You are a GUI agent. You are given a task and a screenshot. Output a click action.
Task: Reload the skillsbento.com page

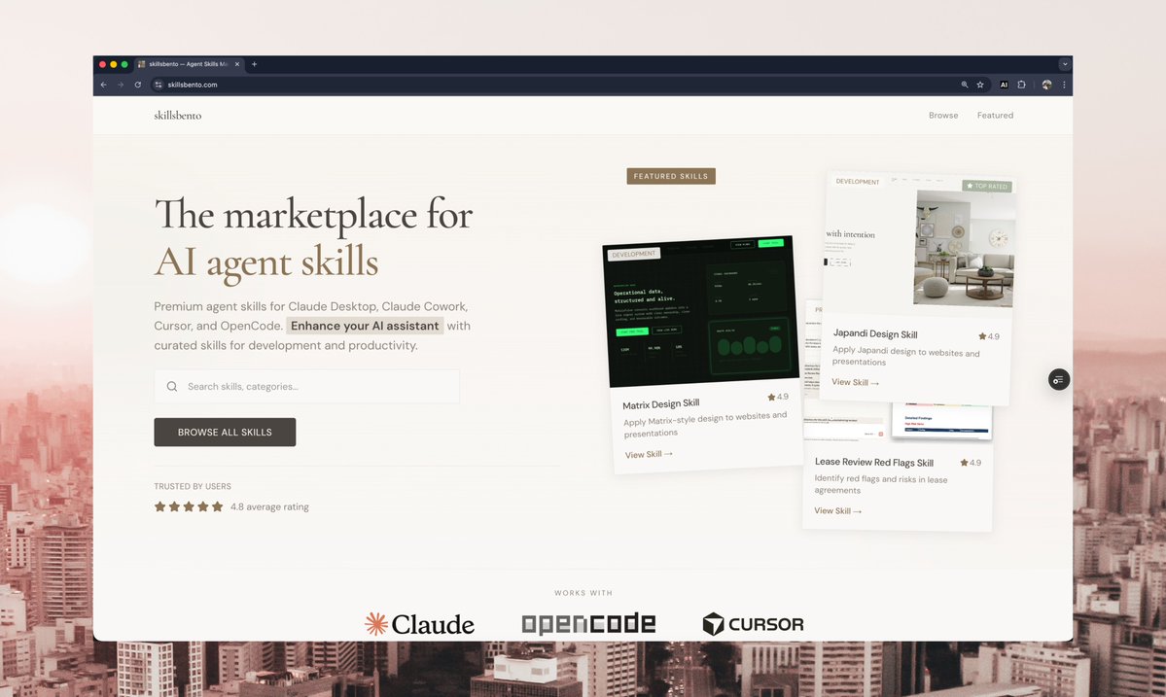pyautogui.click(x=137, y=85)
